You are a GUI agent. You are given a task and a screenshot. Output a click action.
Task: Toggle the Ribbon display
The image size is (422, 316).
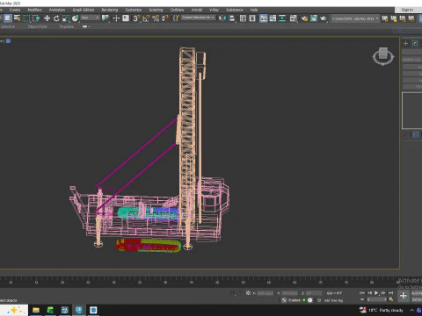(264, 18)
